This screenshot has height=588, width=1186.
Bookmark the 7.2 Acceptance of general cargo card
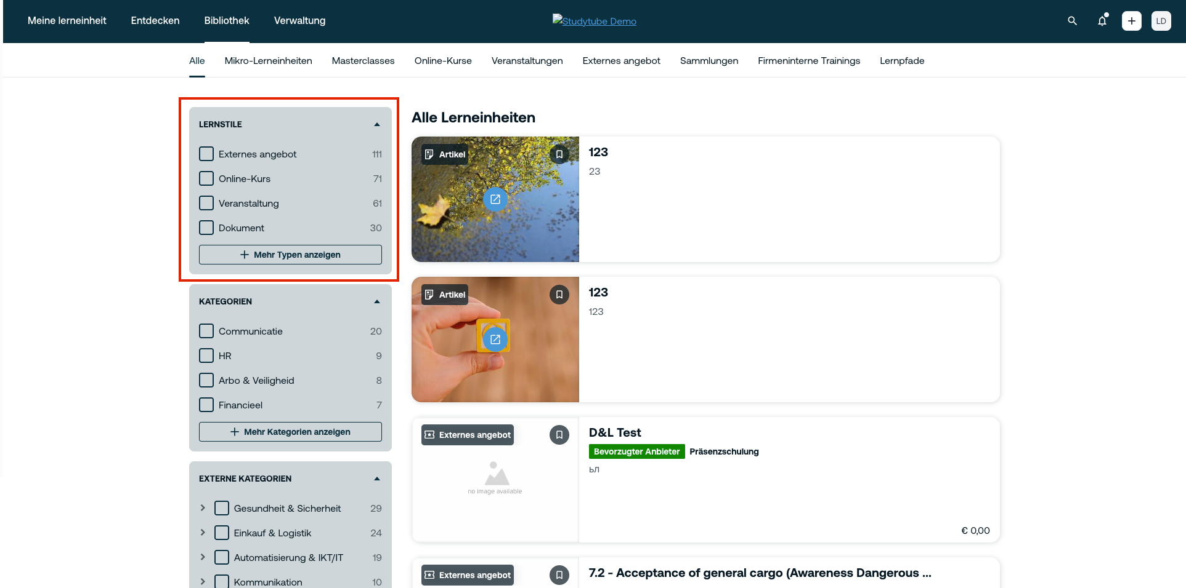pyautogui.click(x=559, y=575)
